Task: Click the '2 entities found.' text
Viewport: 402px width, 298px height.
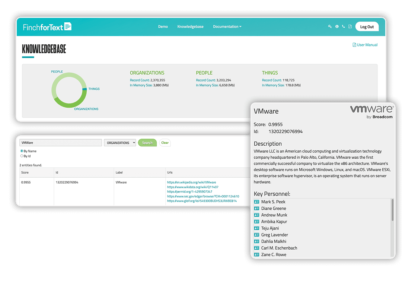Action: tap(31, 165)
